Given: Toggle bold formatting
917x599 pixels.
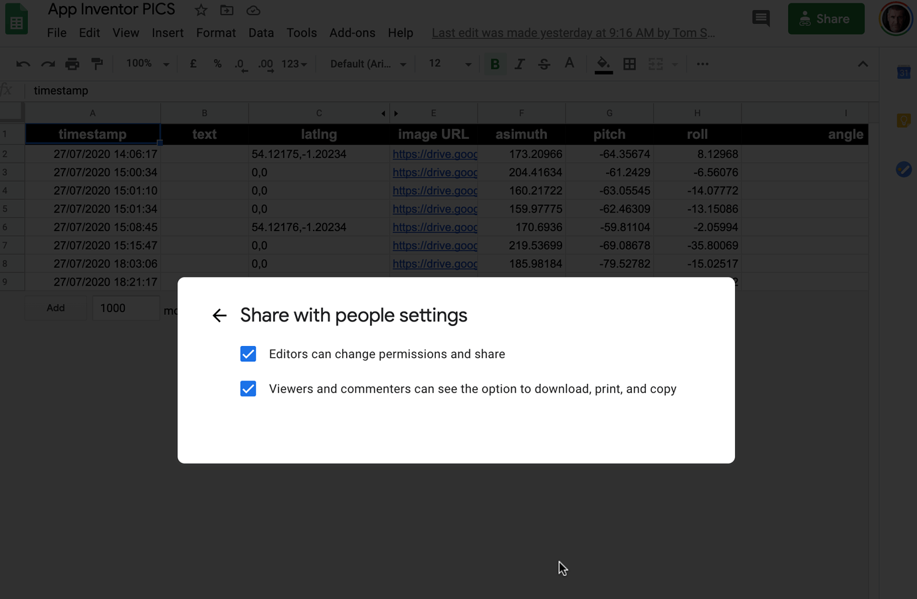Looking at the screenshot, I should [494, 63].
